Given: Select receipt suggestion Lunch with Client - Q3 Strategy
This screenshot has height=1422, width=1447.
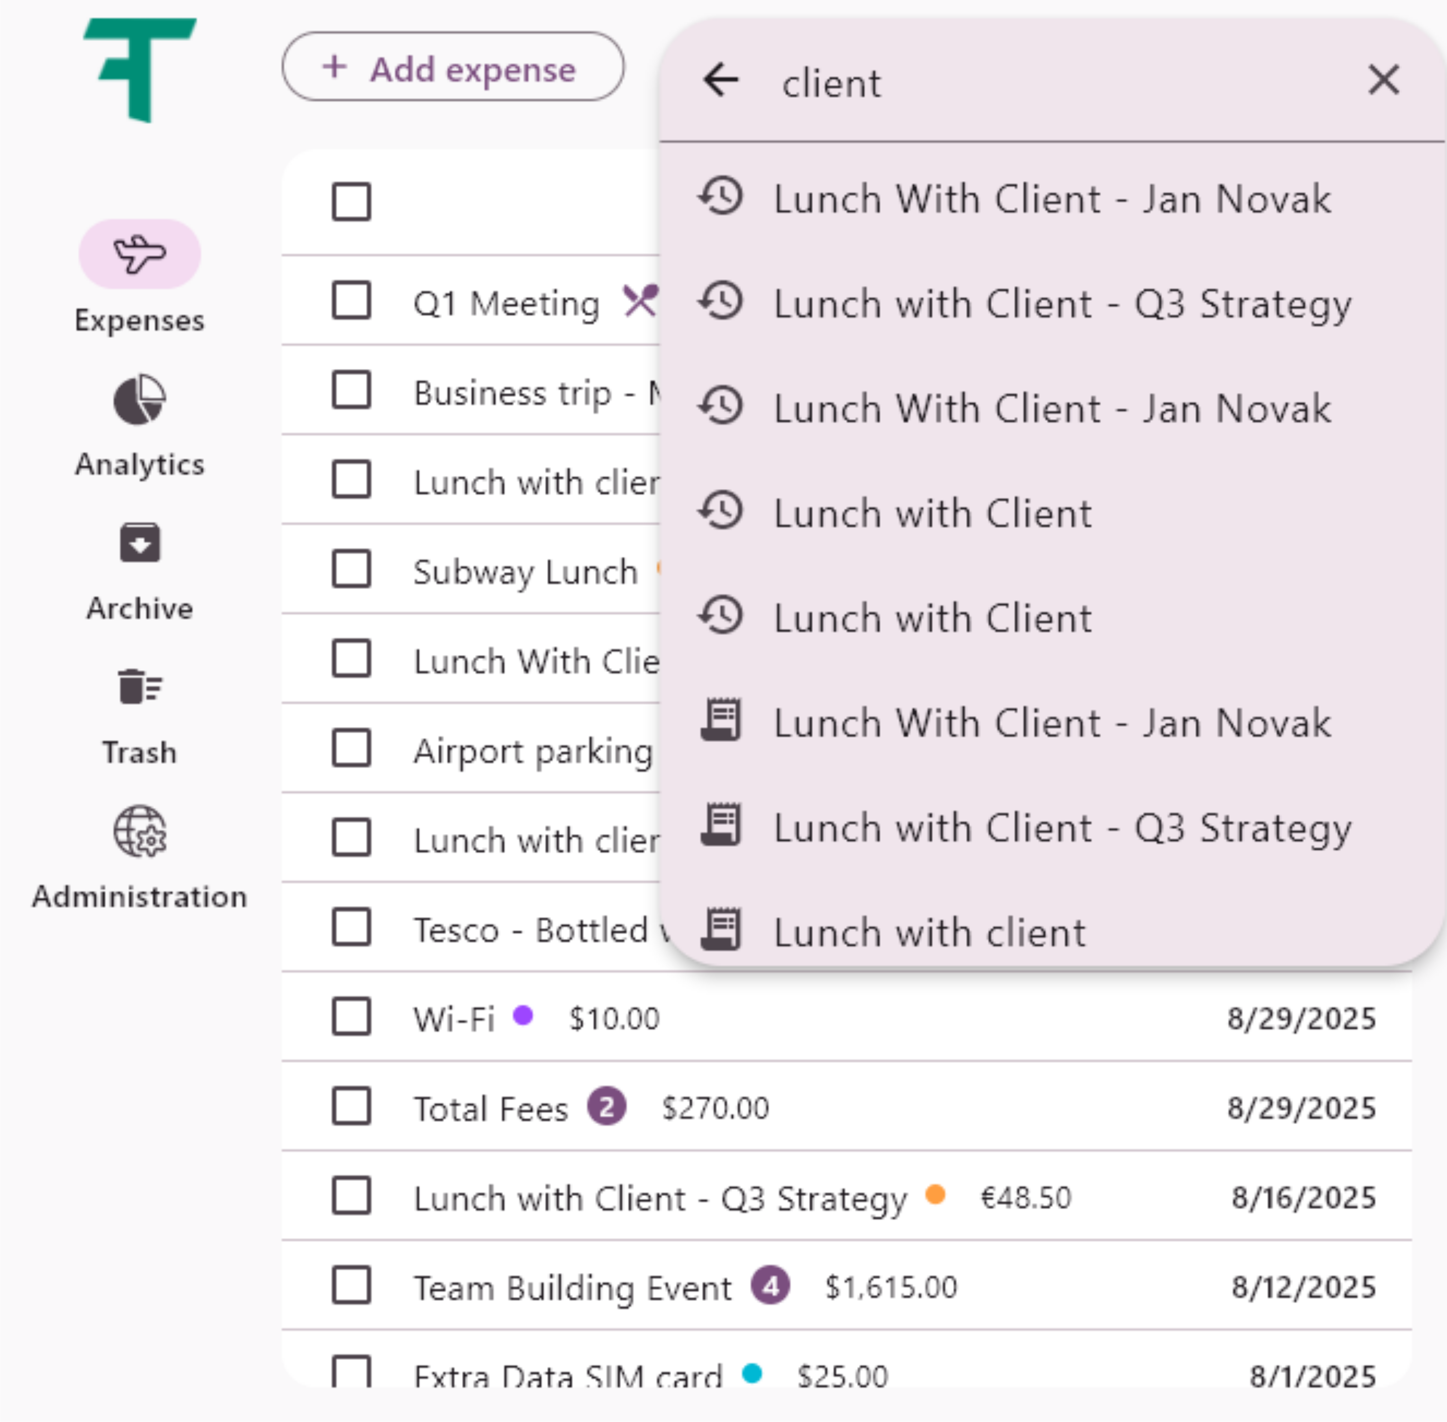Looking at the screenshot, I should click(x=1062, y=828).
